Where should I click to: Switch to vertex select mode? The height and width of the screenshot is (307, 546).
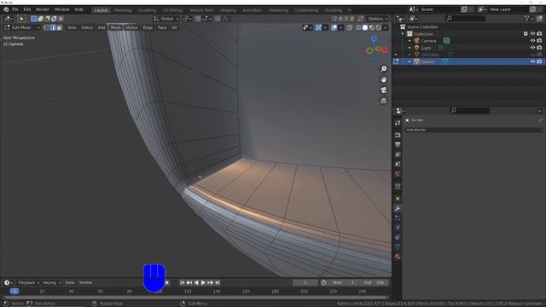pyautogui.click(x=46, y=27)
